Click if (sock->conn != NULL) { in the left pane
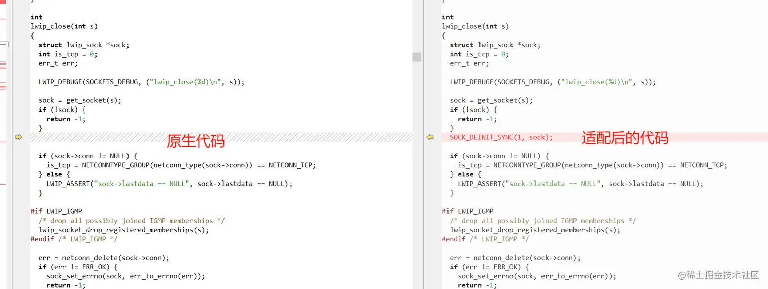Viewport: 768px width, 289px height. point(88,156)
